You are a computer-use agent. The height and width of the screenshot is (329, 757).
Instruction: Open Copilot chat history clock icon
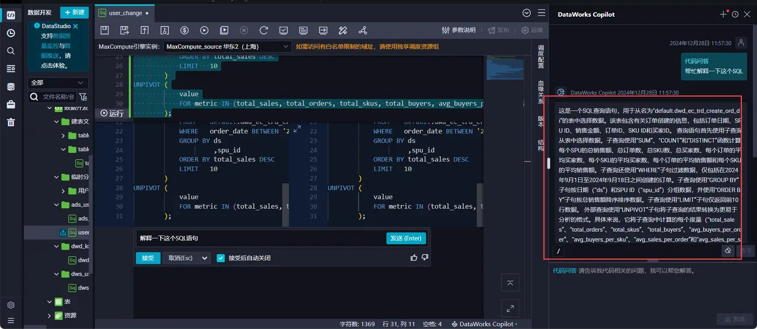point(735,15)
